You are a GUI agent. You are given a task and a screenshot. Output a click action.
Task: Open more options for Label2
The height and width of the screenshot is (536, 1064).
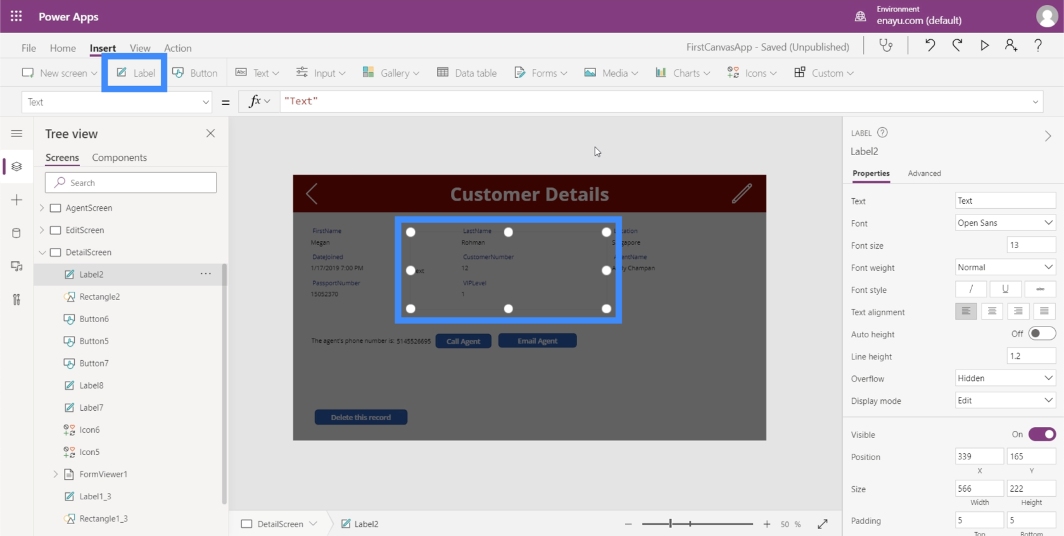pyautogui.click(x=206, y=274)
